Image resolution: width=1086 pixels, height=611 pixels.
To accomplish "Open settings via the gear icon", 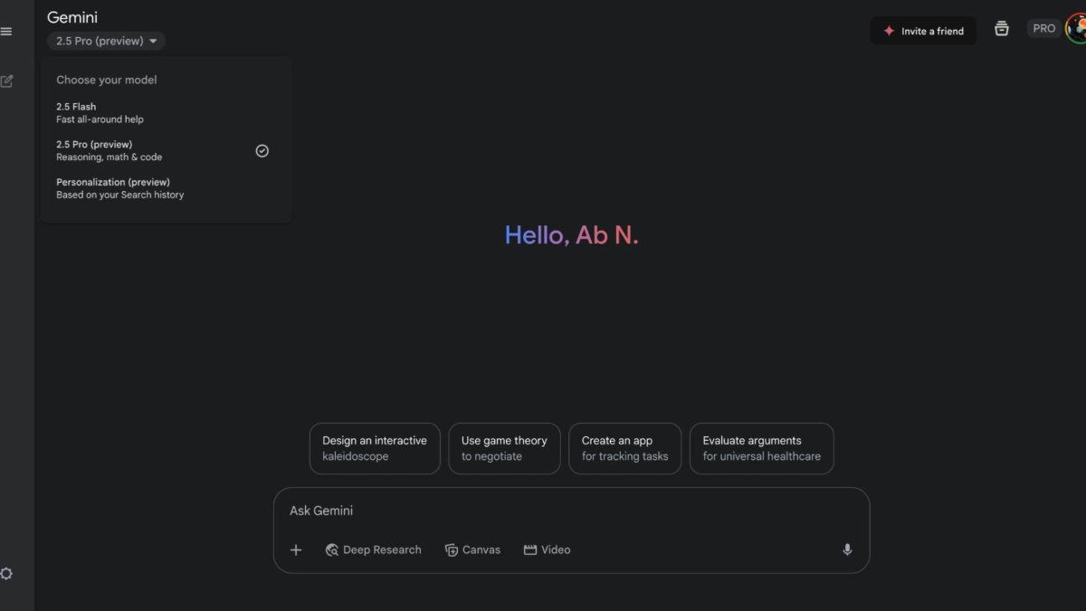I will pos(6,573).
